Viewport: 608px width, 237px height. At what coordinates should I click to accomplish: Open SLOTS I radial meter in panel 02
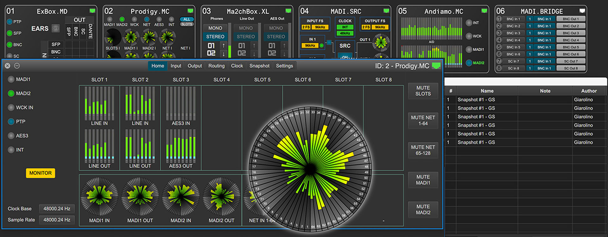pos(113,37)
